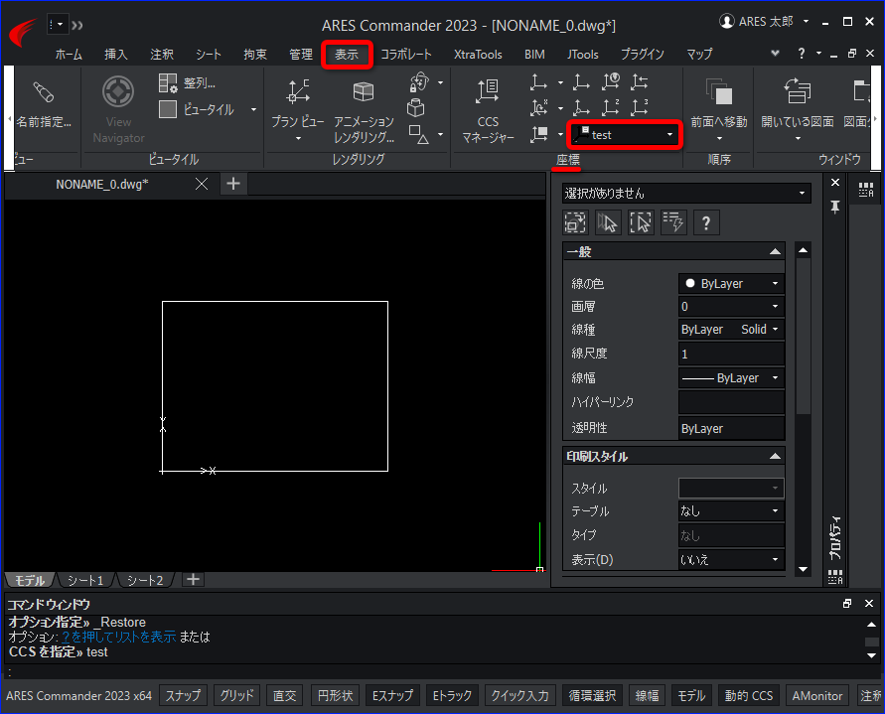Open the 線の色 ByLayer dropdown
Image resolution: width=885 pixels, height=714 pixels.
click(731, 283)
